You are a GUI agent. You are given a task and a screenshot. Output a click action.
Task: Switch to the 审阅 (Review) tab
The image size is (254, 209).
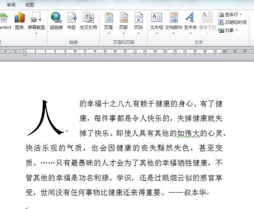11,5
